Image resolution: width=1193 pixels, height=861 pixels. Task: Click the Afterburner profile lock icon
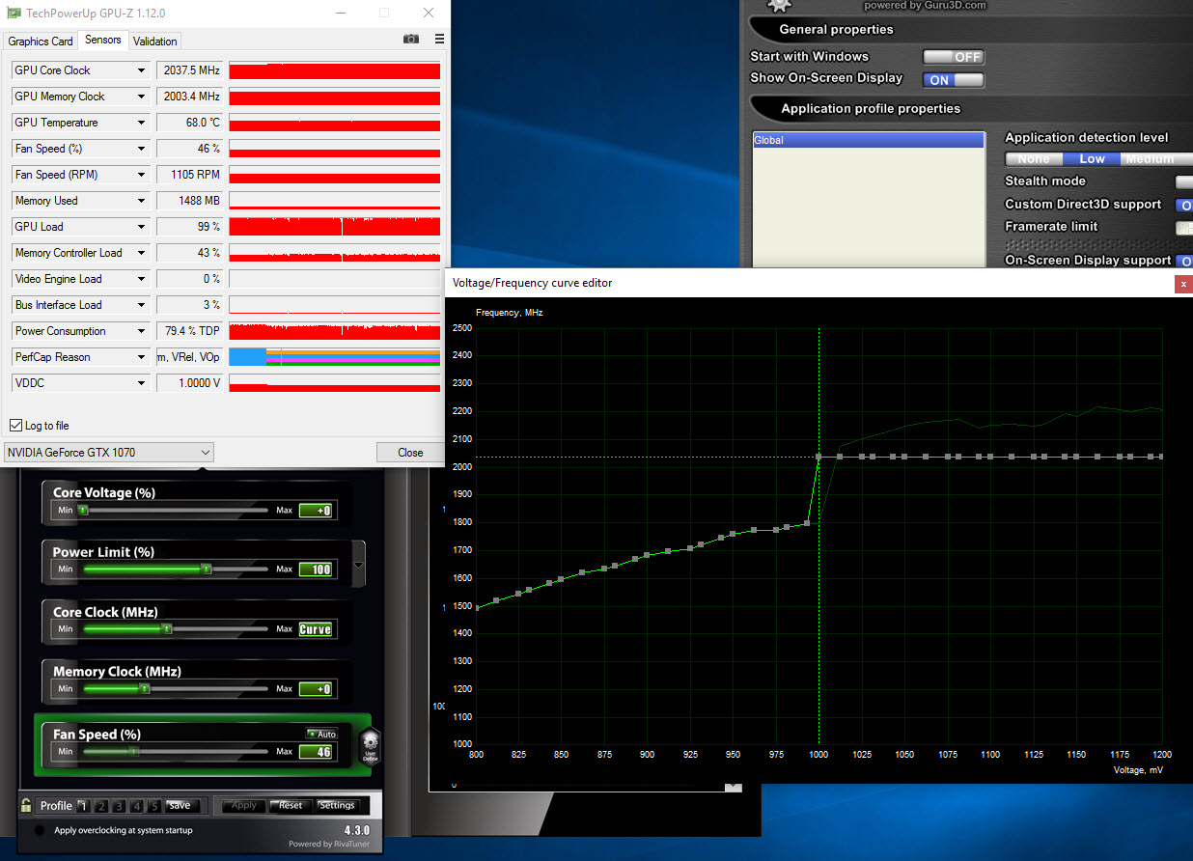[26, 805]
